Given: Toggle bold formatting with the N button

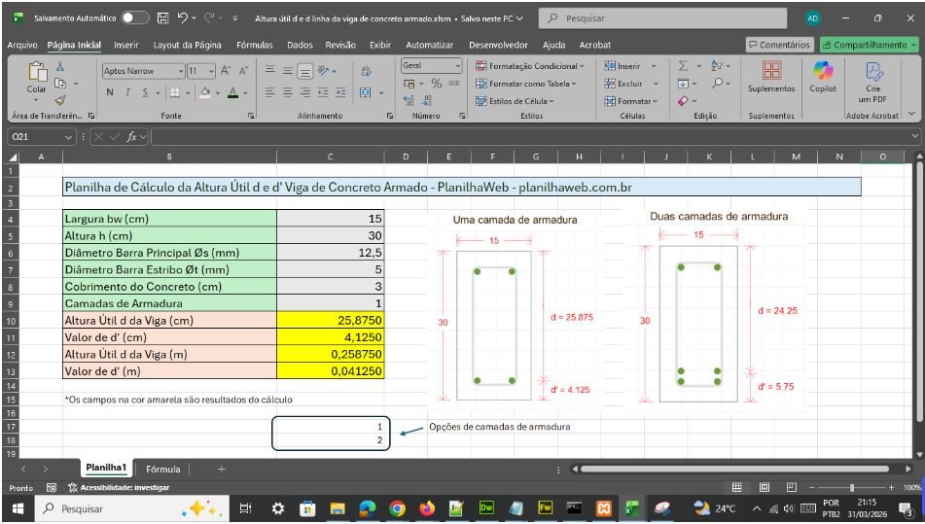Looking at the screenshot, I should coord(109,92).
